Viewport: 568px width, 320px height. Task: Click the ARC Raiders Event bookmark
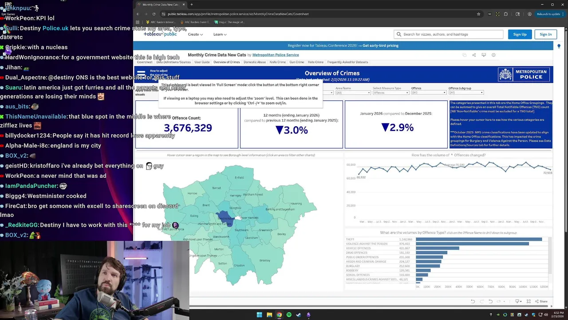[194, 22]
